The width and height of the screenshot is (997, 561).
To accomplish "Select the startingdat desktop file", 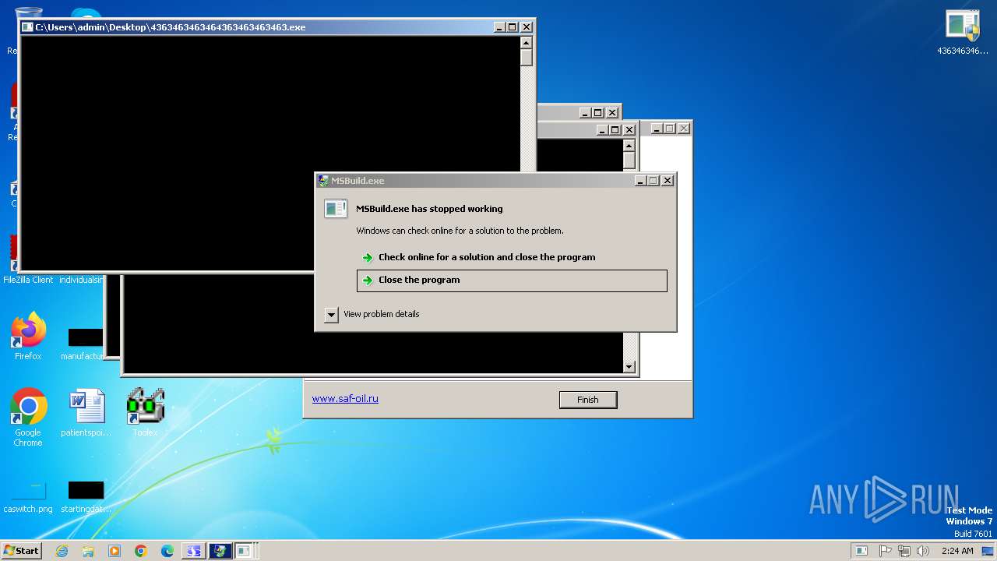I will click(86, 497).
